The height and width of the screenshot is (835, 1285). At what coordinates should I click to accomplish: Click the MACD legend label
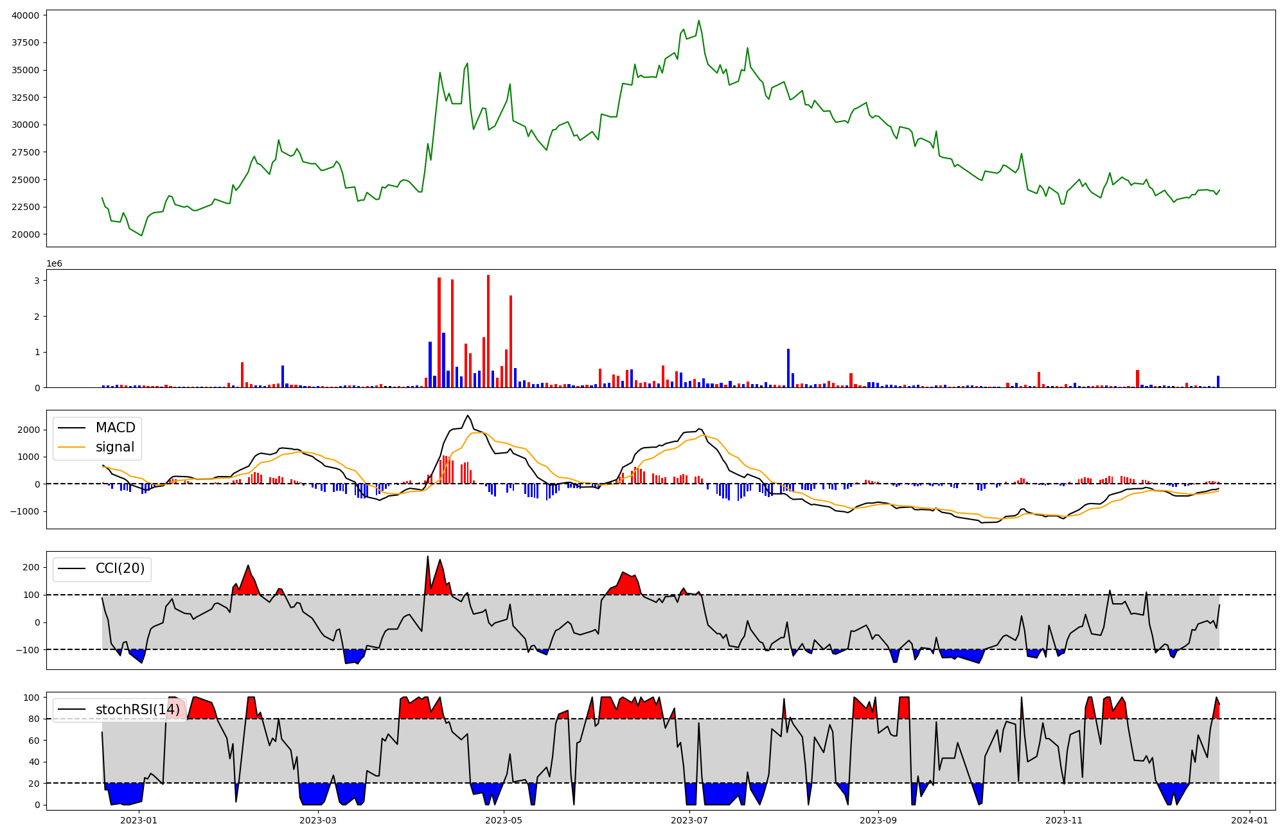pyautogui.click(x=115, y=428)
